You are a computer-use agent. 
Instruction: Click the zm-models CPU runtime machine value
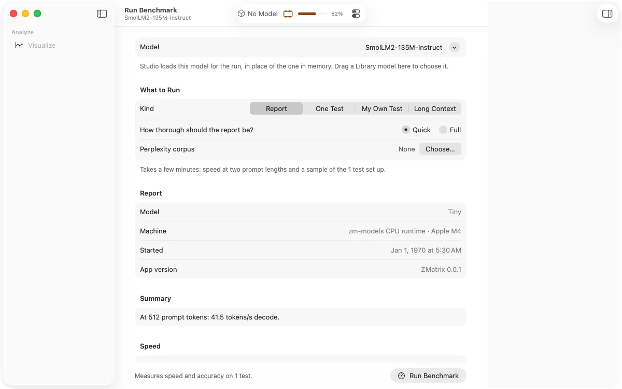tap(405, 231)
